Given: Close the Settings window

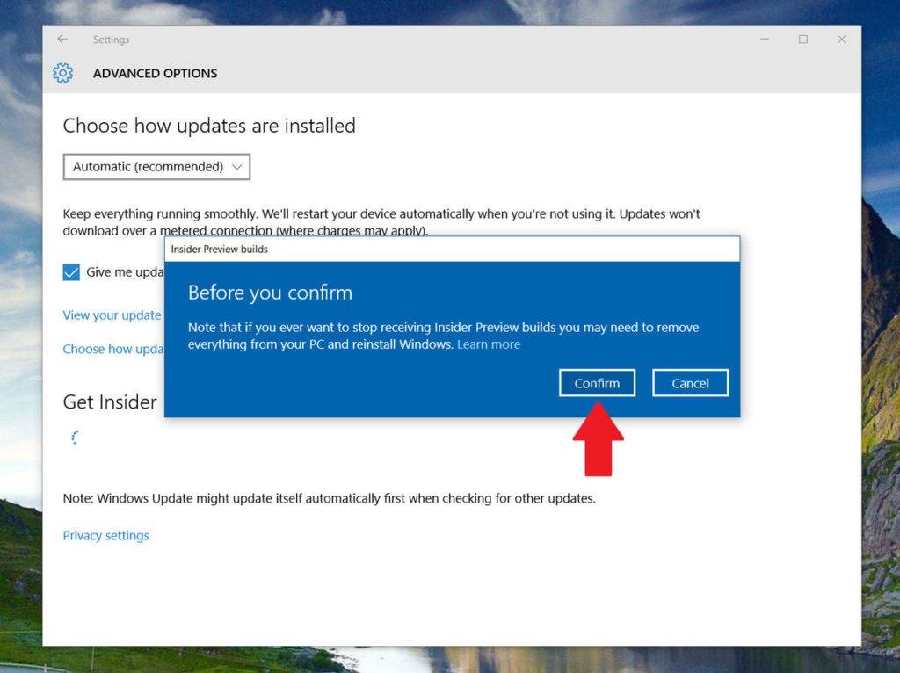Looking at the screenshot, I should 841,39.
